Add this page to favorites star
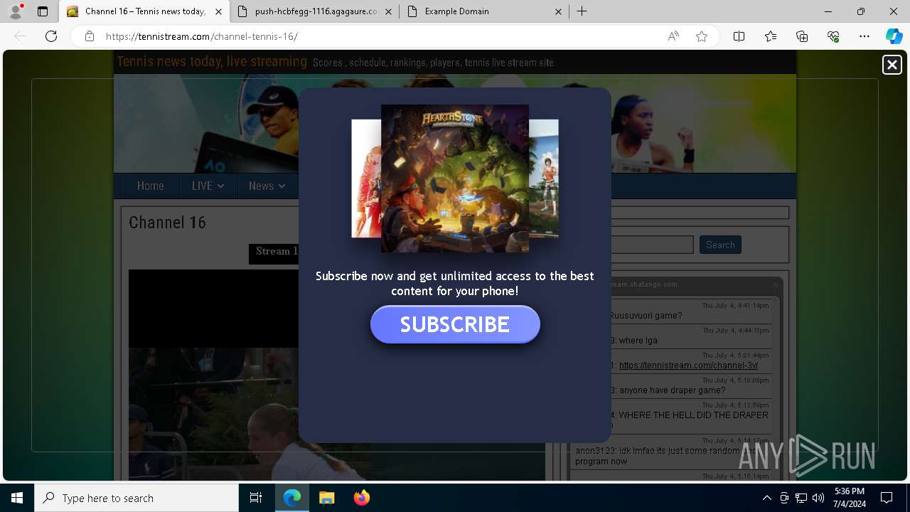Screen dimensions: 910x512 click(x=702, y=36)
